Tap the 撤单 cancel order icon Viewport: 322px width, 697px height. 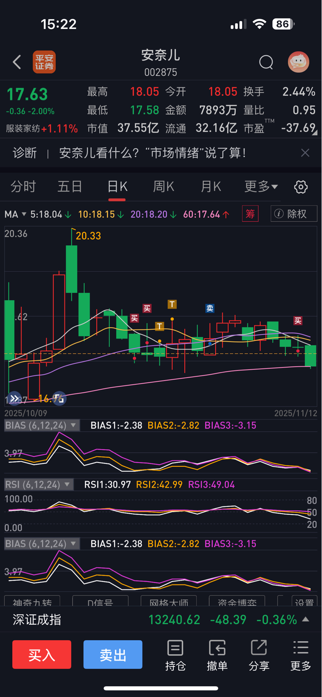pyautogui.click(x=217, y=655)
